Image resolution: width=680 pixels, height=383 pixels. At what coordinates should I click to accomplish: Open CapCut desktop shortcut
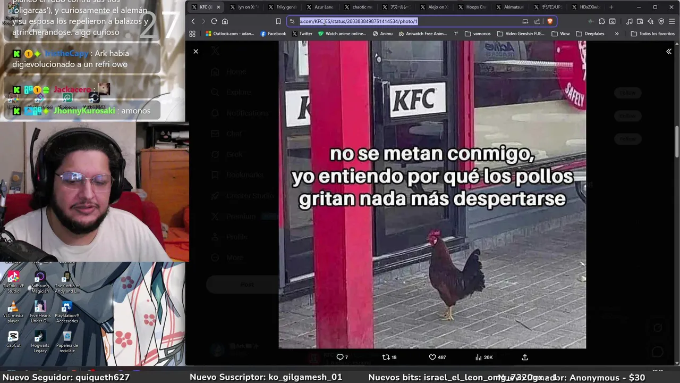[13, 339]
